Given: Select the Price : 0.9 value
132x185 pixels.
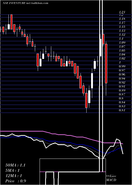Looking at the screenshot, I should [16, 181].
